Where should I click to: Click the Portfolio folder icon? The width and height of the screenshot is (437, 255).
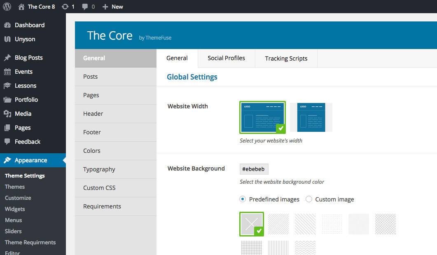point(7,100)
